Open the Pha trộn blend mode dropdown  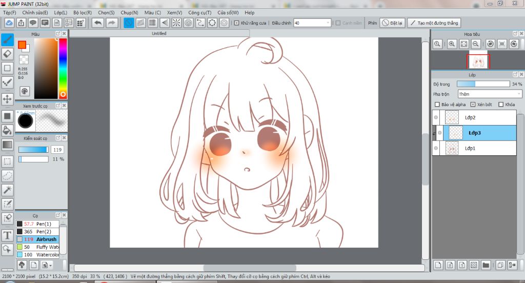point(490,94)
